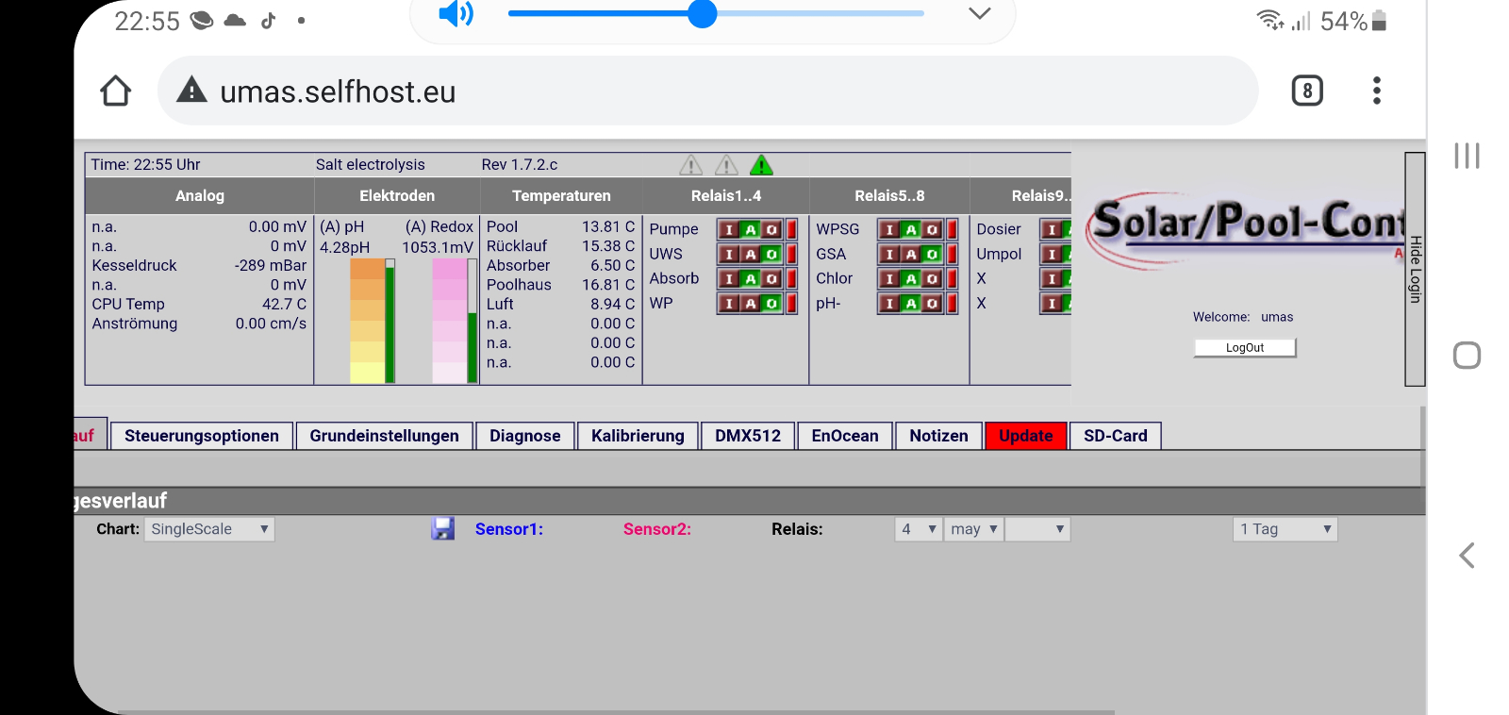The image size is (1509, 715).
Task: Click the Sensor1 label
Action: click(x=509, y=529)
